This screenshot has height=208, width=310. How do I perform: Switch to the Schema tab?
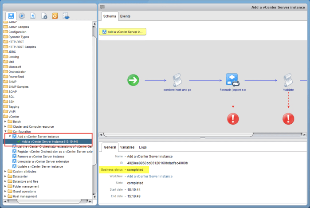click(x=110, y=16)
